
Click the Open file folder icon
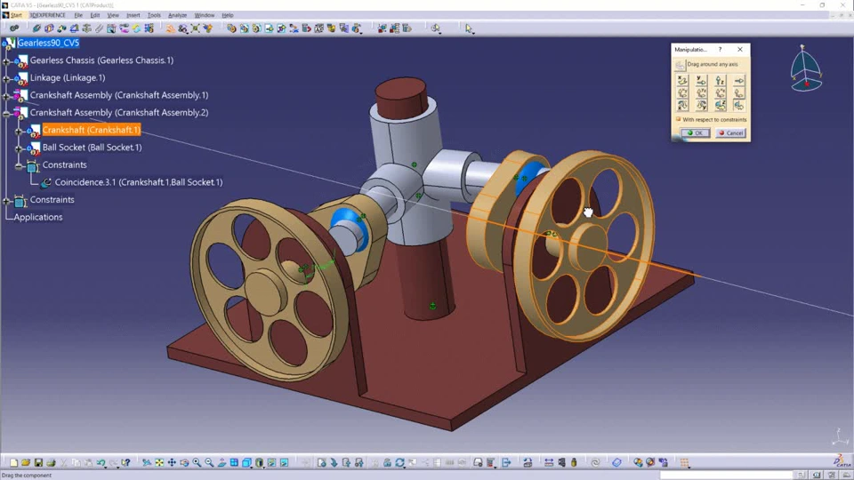[x=26, y=462]
